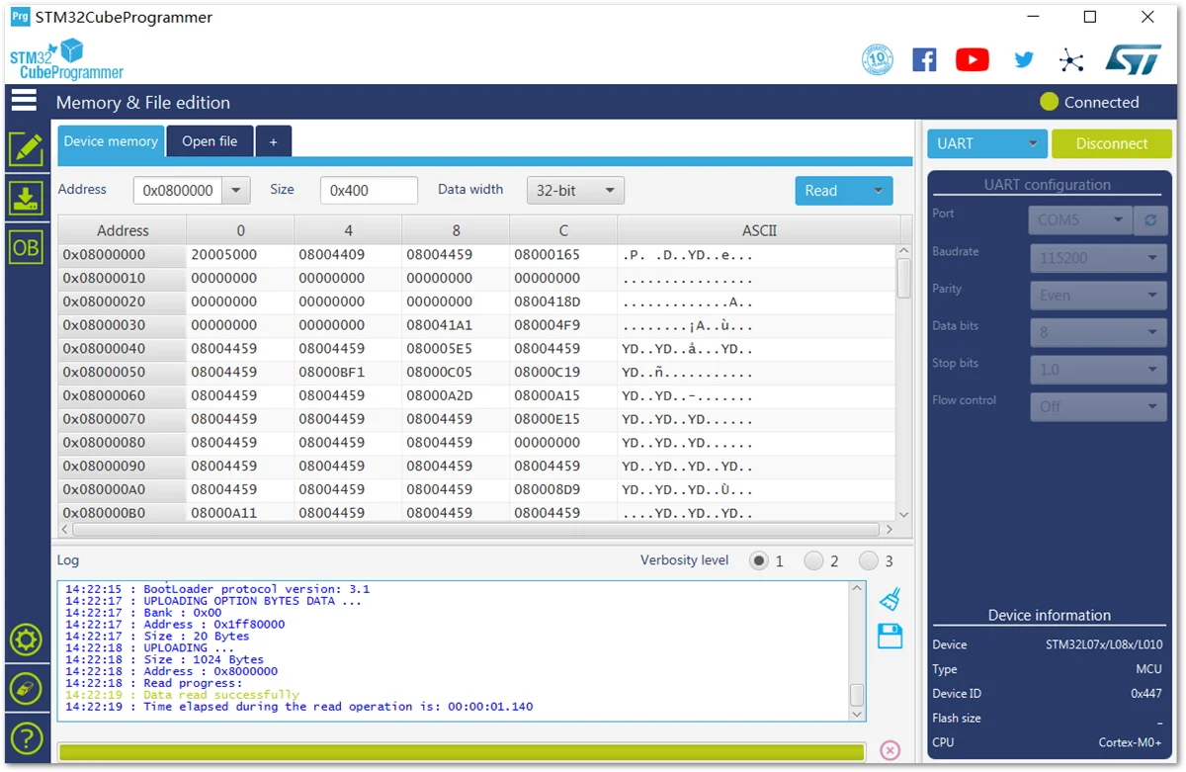1186x772 pixels.
Task: Set verbosity level to 3
Action: 869,560
